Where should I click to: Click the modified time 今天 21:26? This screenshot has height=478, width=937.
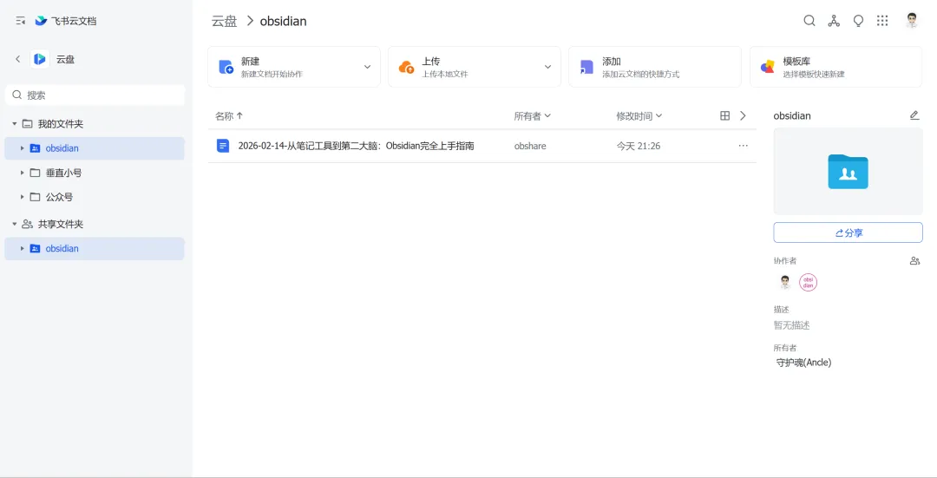pos(639,146)
